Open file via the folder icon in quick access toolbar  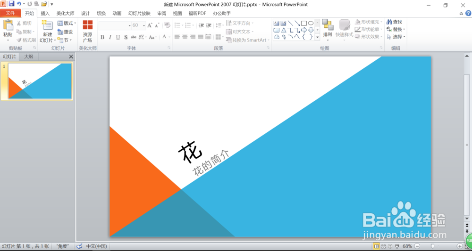[44, 4]
